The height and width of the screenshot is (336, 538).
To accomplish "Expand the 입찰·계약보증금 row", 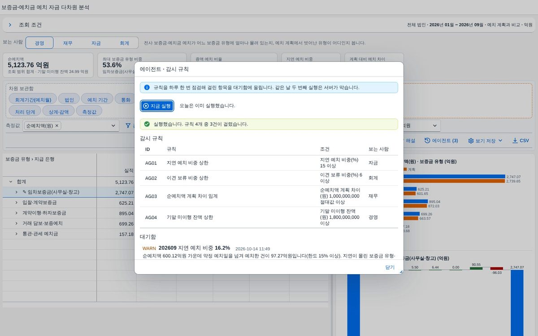I will (17, 203).
